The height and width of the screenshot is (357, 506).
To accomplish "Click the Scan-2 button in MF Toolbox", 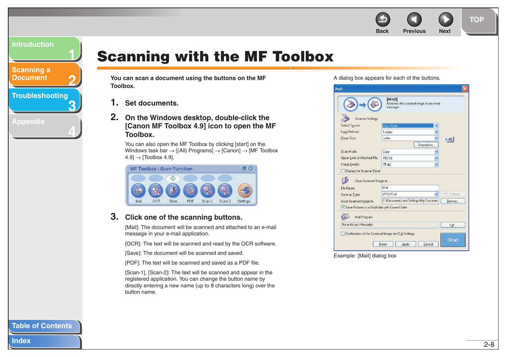I will (x=225, y=190).
